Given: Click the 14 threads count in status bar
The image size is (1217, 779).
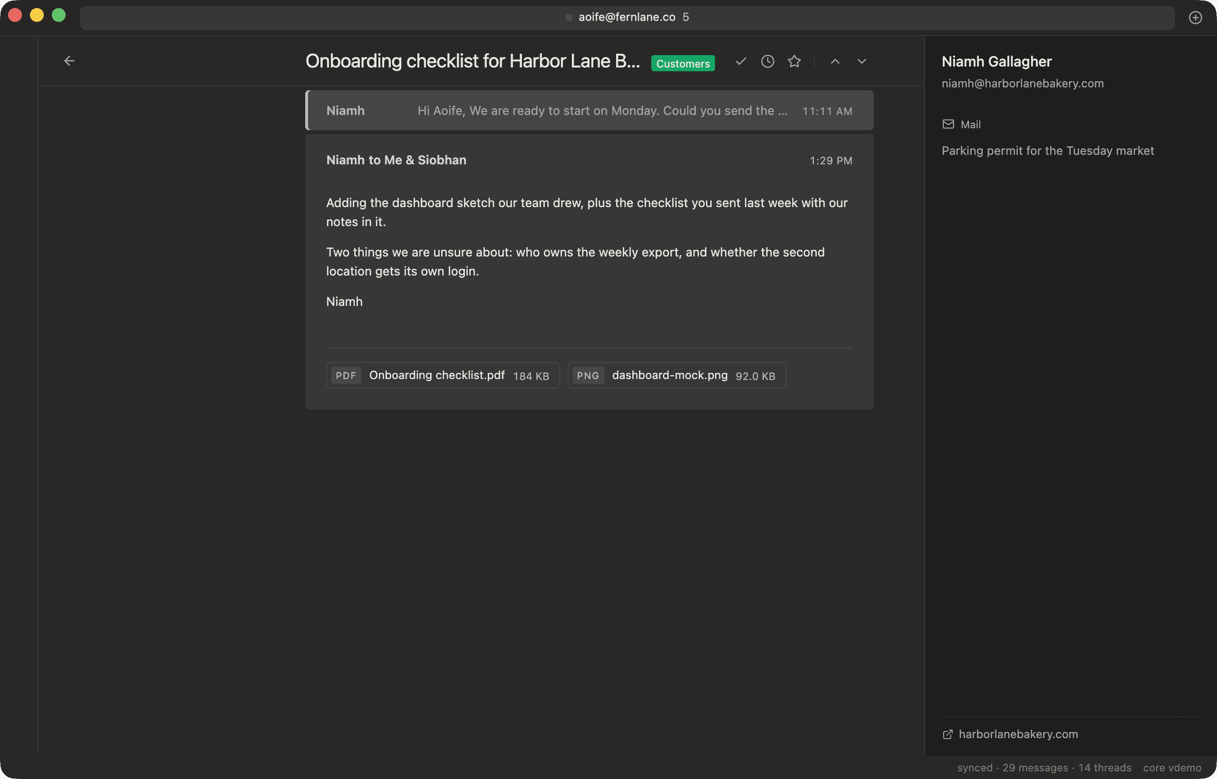Looking at the screenshot, I should [x=1105, y=768].
